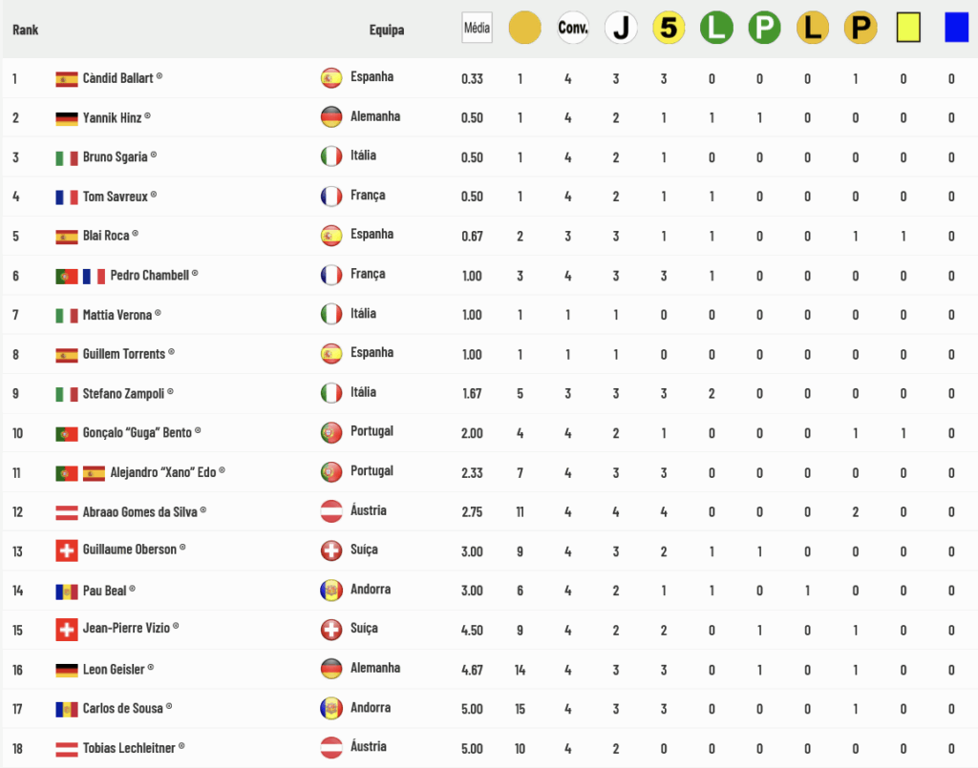
Task: Open Alemanha team link in row 2
Action: point(375,116)
